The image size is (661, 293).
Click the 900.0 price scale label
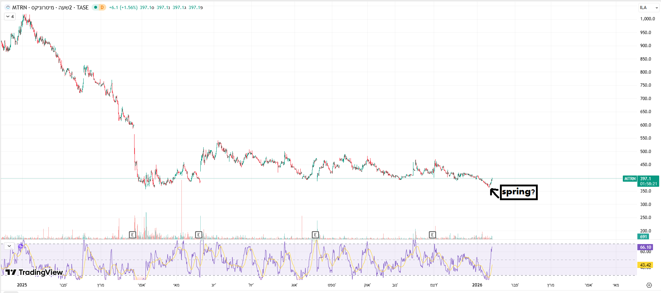point(646,46)
